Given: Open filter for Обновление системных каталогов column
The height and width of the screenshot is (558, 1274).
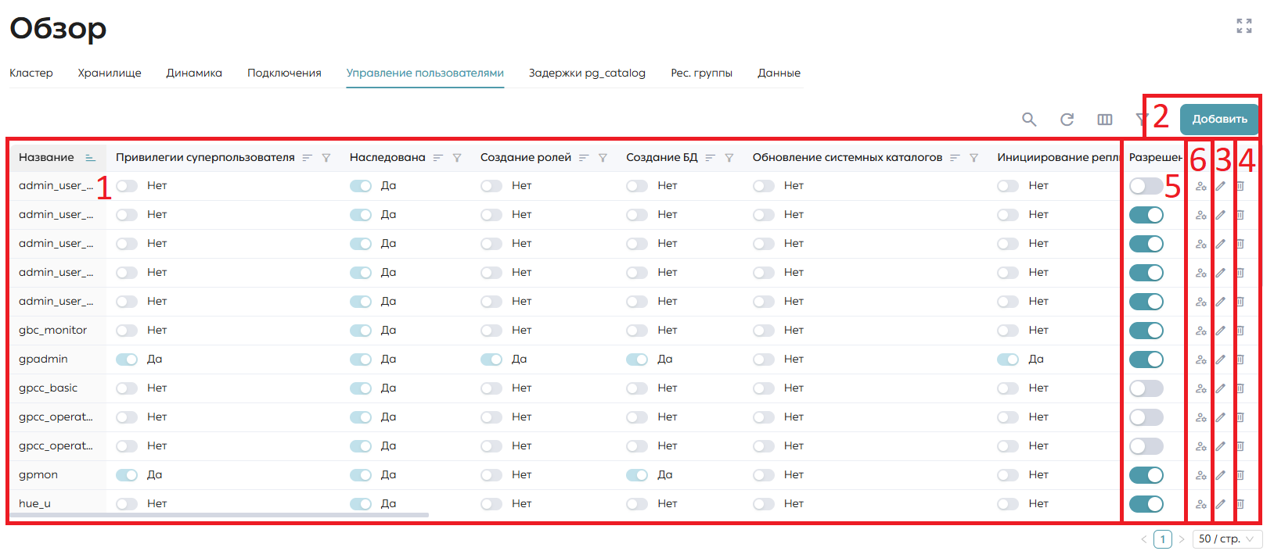Looking at the screenshot, I should click(973, 158).
